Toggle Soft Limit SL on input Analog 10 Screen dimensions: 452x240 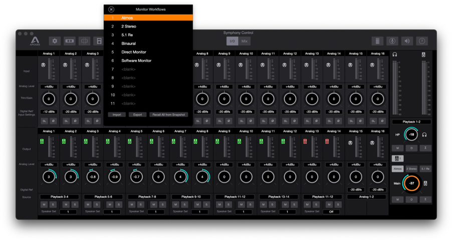[x=242, y=121]
